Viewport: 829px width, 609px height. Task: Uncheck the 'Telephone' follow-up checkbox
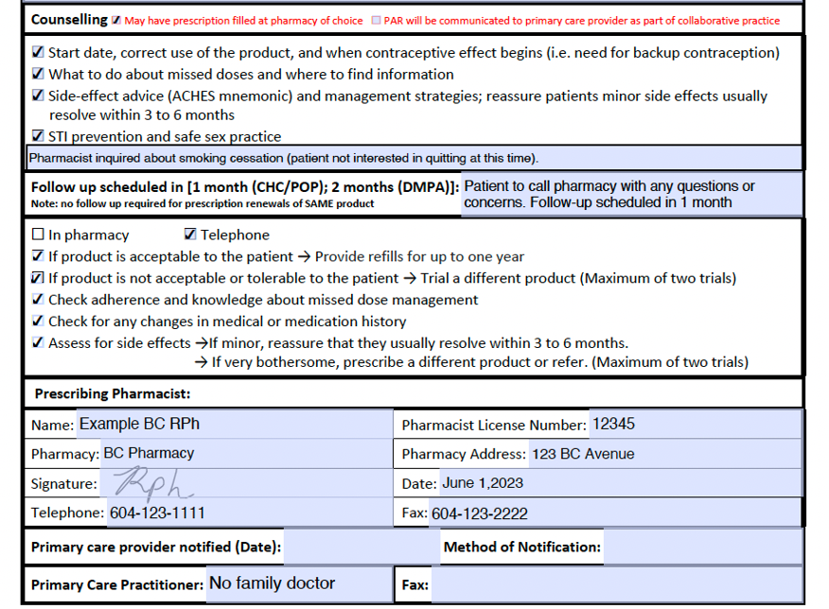[190, 234]
